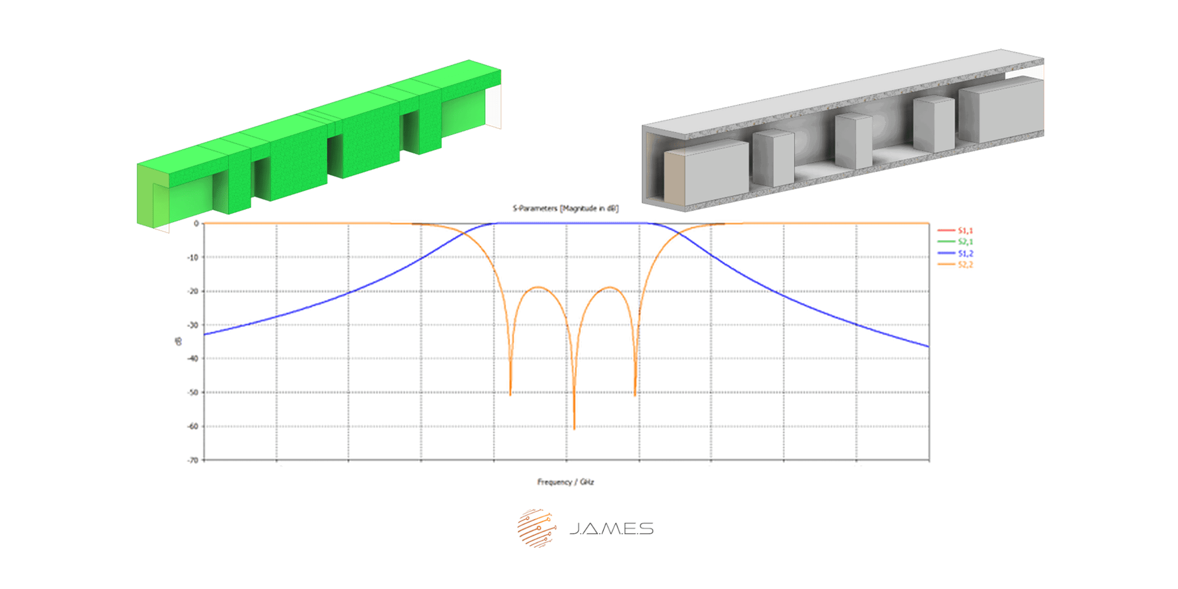Image resolution: width=1178 pixels, height=589 pixels.
Task: Click the red S1,1 legend line swatch
Action: click(946, 231)
